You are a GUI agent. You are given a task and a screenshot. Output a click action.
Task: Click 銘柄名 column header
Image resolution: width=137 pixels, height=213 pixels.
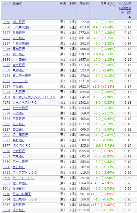coord(17,4)
